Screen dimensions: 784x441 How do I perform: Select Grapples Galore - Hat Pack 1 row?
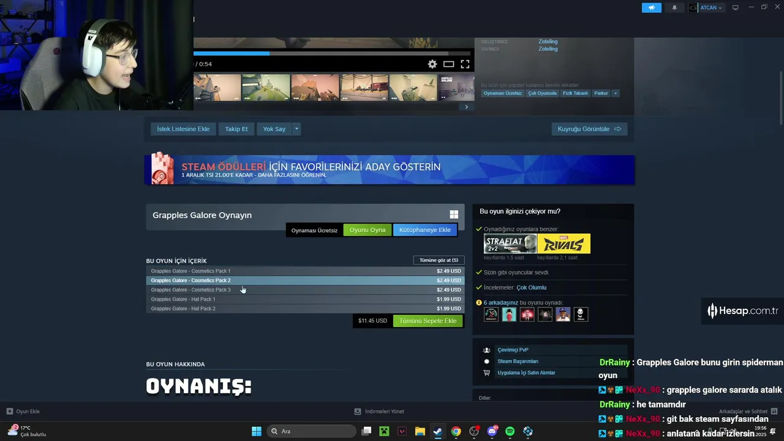point(305,300)
